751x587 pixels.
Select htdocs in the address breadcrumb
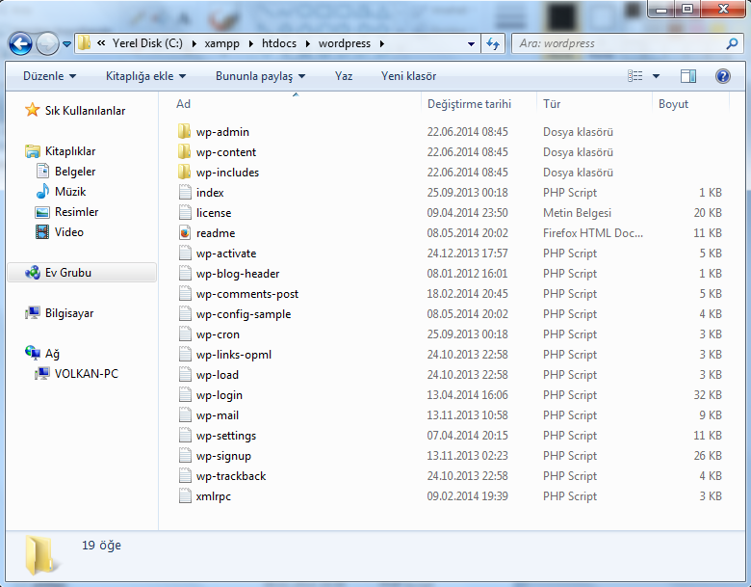(279, 43)
